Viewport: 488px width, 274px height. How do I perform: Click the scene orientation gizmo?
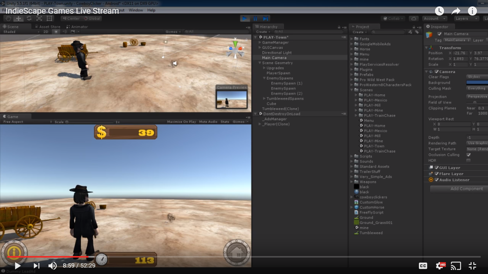point(235,49)
